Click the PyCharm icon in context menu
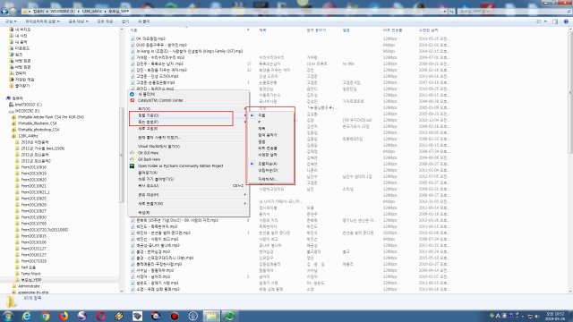Screen dimensions: 573x322 (132, 165)
